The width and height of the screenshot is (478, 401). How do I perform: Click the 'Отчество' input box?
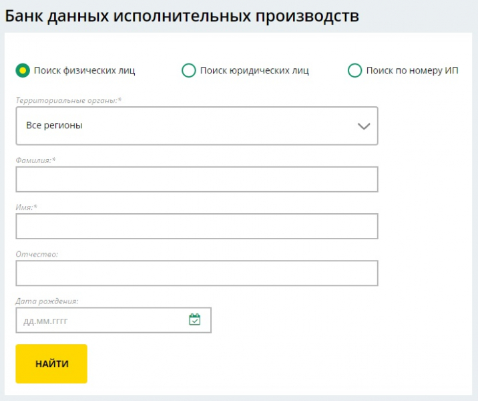coord(196,273)
